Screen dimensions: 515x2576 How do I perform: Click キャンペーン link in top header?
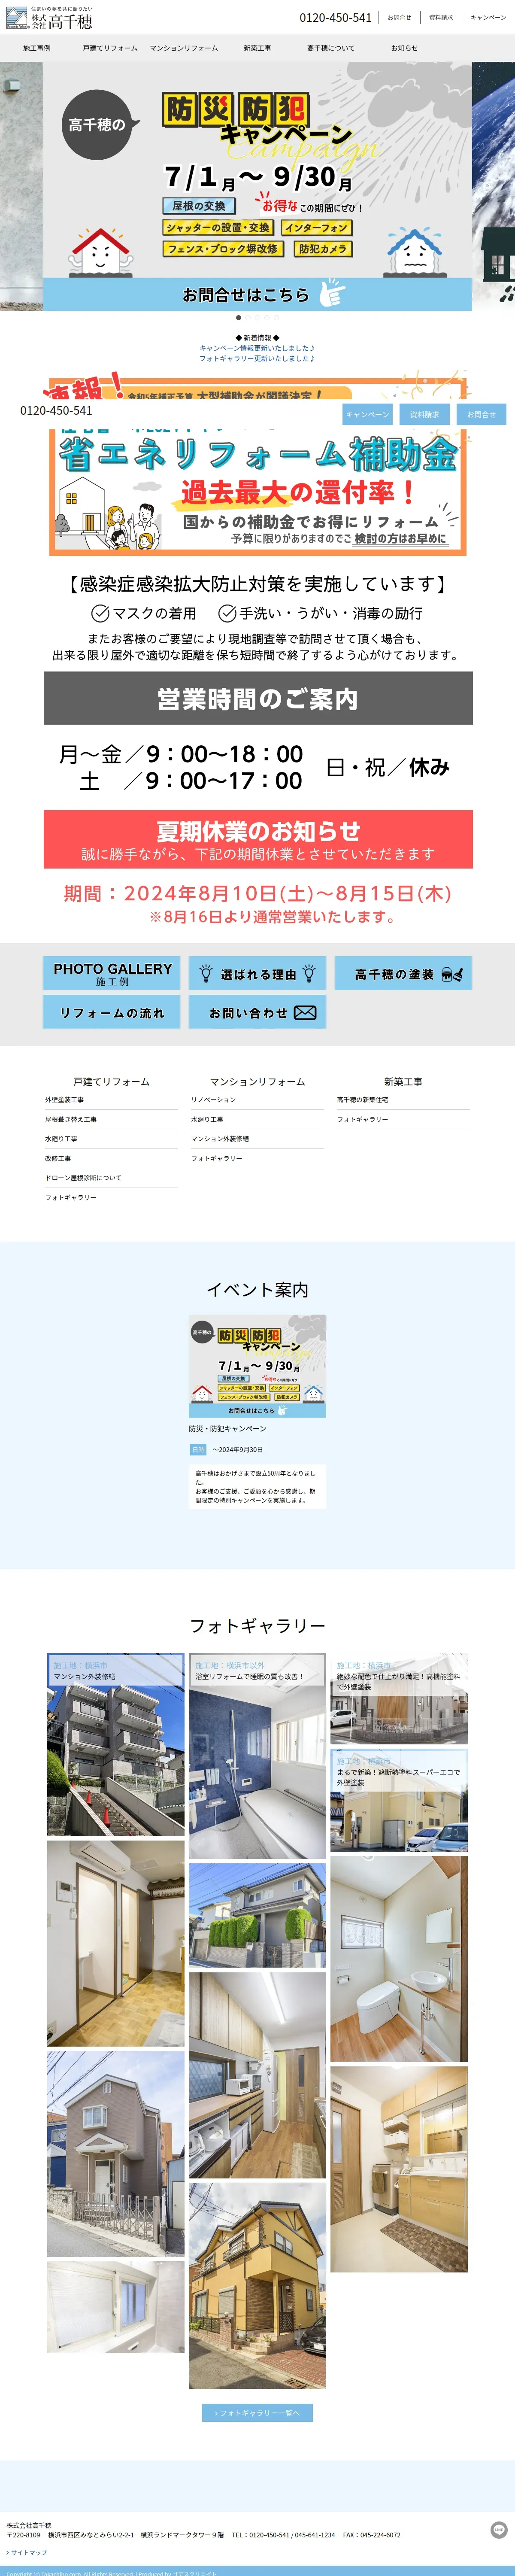point(488,17)
